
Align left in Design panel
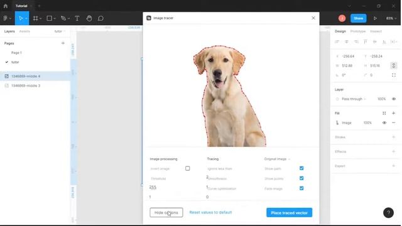[x=337, y=41]
